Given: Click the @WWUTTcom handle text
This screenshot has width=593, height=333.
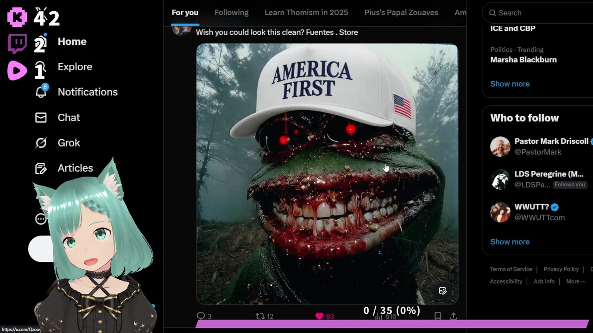Looking at the screenshot, I should pyautogui.click(x=539, y=218).
